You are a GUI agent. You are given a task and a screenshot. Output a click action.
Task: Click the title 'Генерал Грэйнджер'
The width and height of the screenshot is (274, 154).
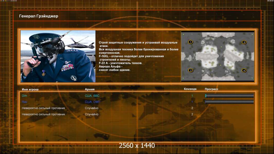[x=39, y=16]
